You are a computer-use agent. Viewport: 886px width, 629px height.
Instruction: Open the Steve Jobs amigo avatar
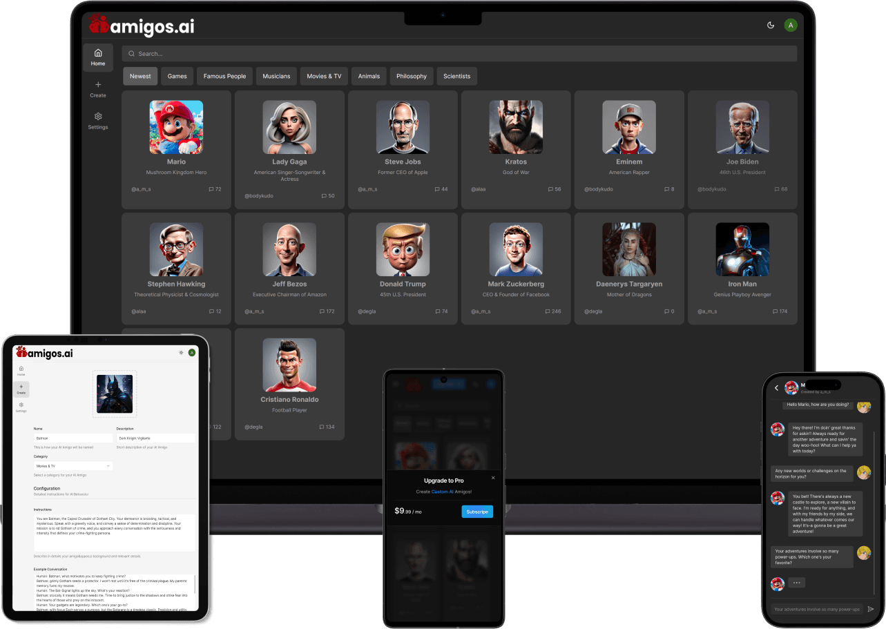(403, 127)
